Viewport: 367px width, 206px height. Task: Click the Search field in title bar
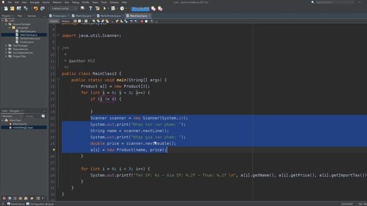tap(335, 2)
